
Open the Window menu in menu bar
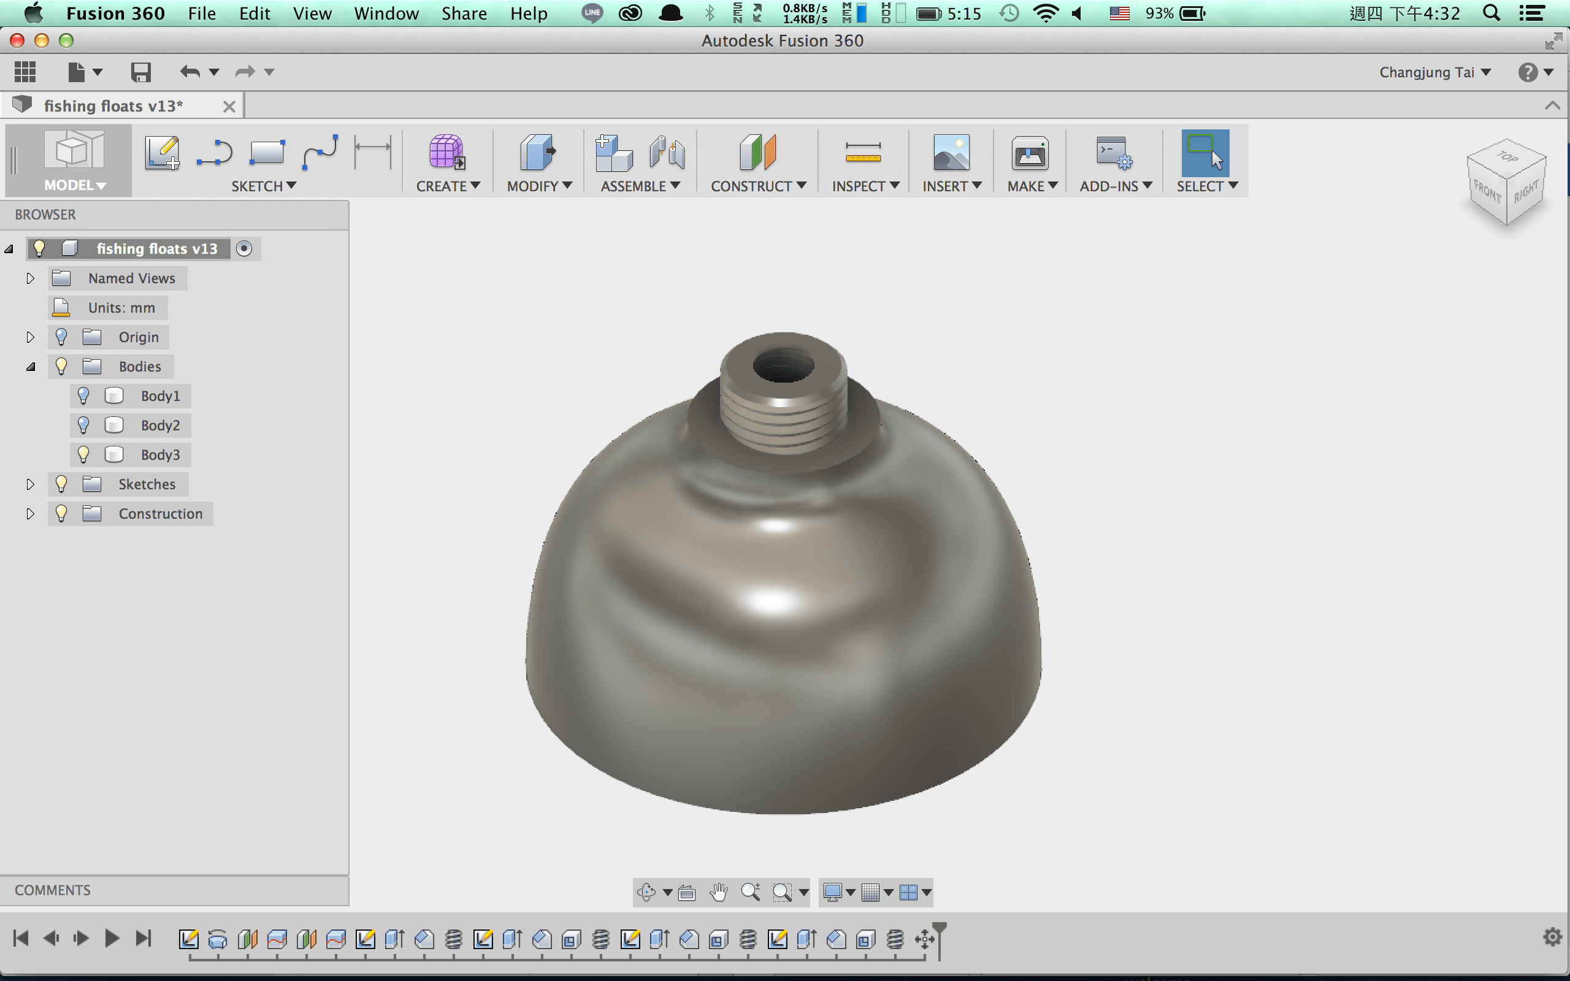tap(386, 13)
